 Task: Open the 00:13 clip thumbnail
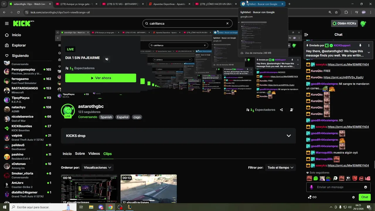[149, 189]
